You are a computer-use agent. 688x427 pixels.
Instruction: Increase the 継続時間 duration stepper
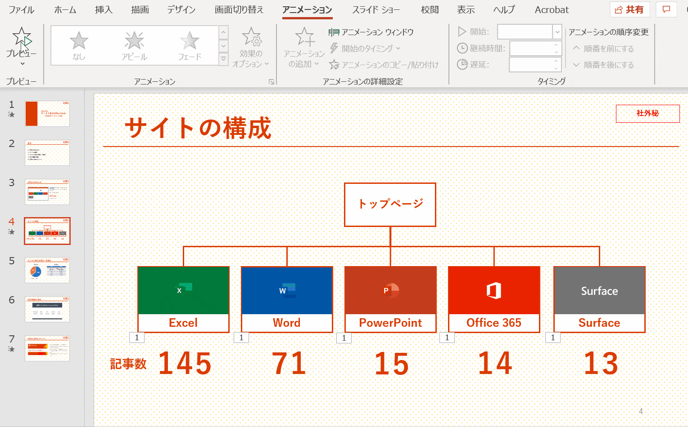(x=556, y=44)
